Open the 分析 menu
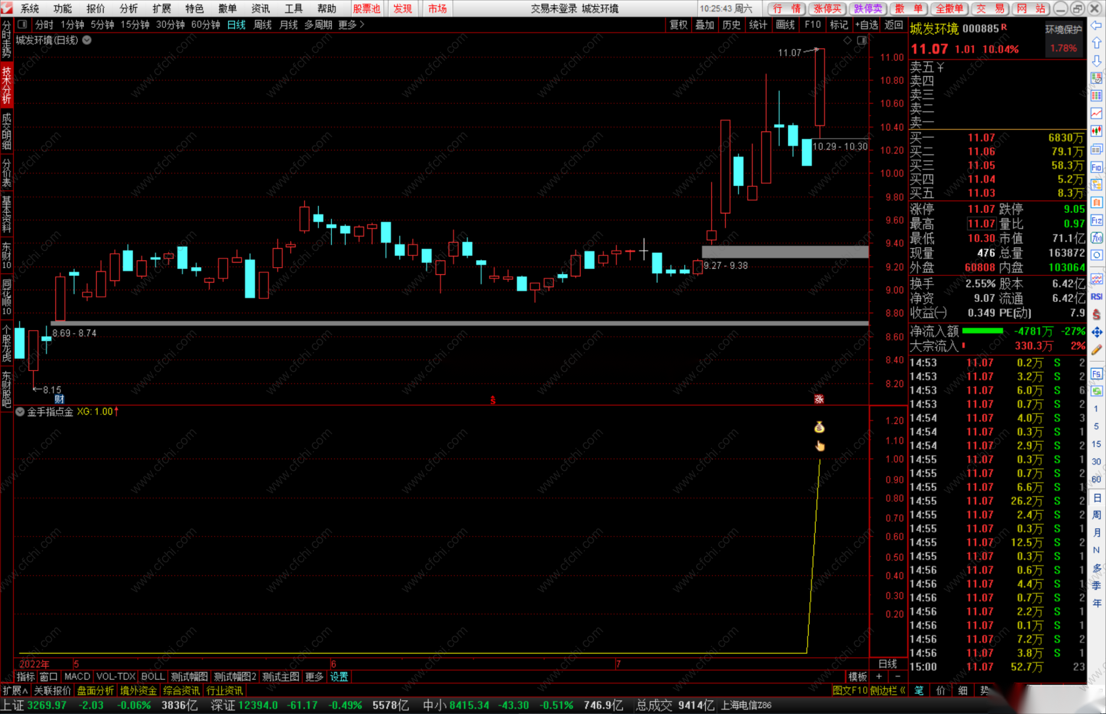 pyautogui.click(x=128, y=8)
